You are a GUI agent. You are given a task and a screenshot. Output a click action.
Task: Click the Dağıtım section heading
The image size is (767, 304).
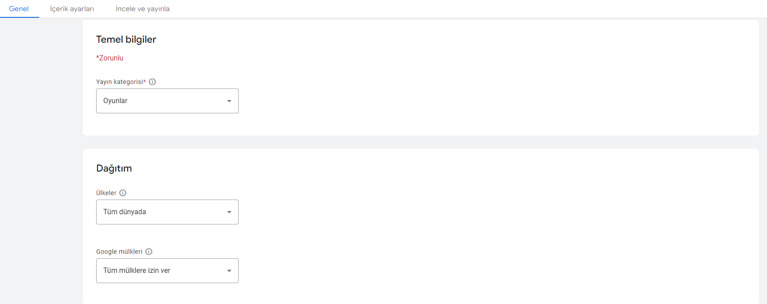pyautogui.click(x=114, y=168)
